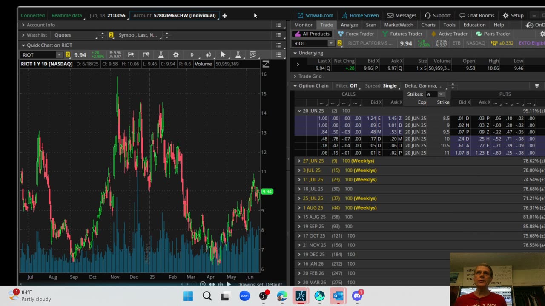Click the chart style candlestick icon
The height and width of the screenshot is (306, 545).
pyautogui.click(x=208, y=55)
